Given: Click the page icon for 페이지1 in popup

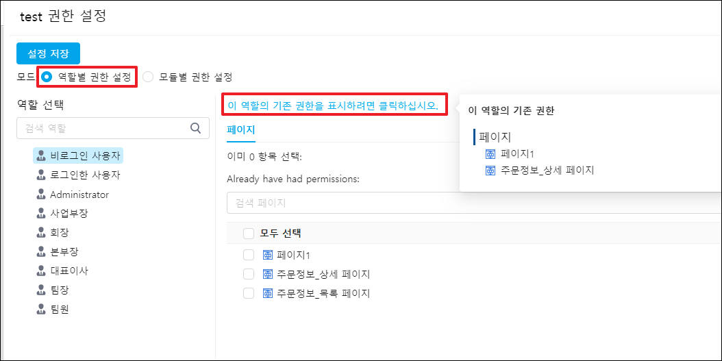Looking at the screenshot, I should (490, 153).
